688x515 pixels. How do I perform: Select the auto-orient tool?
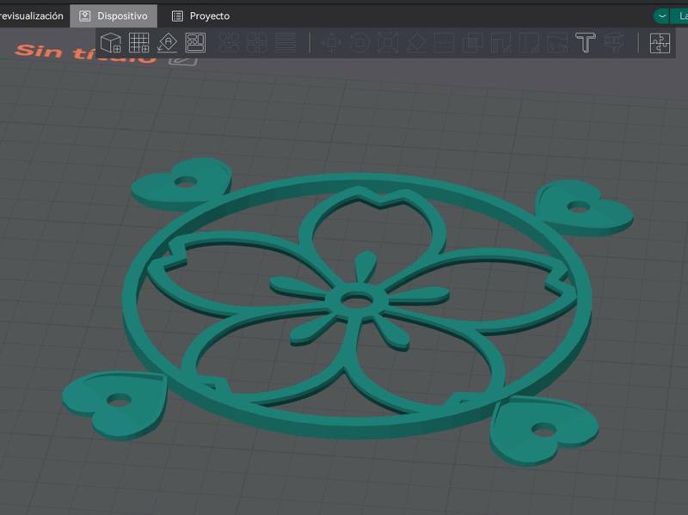tap(167, 41)
